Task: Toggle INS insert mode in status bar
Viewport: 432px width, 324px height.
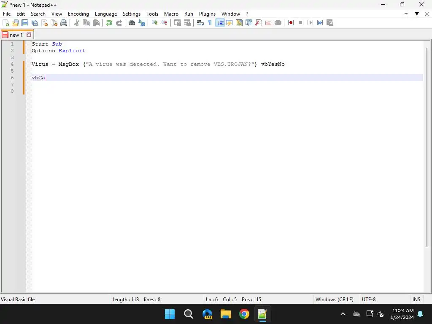Action: click(416, 300)
